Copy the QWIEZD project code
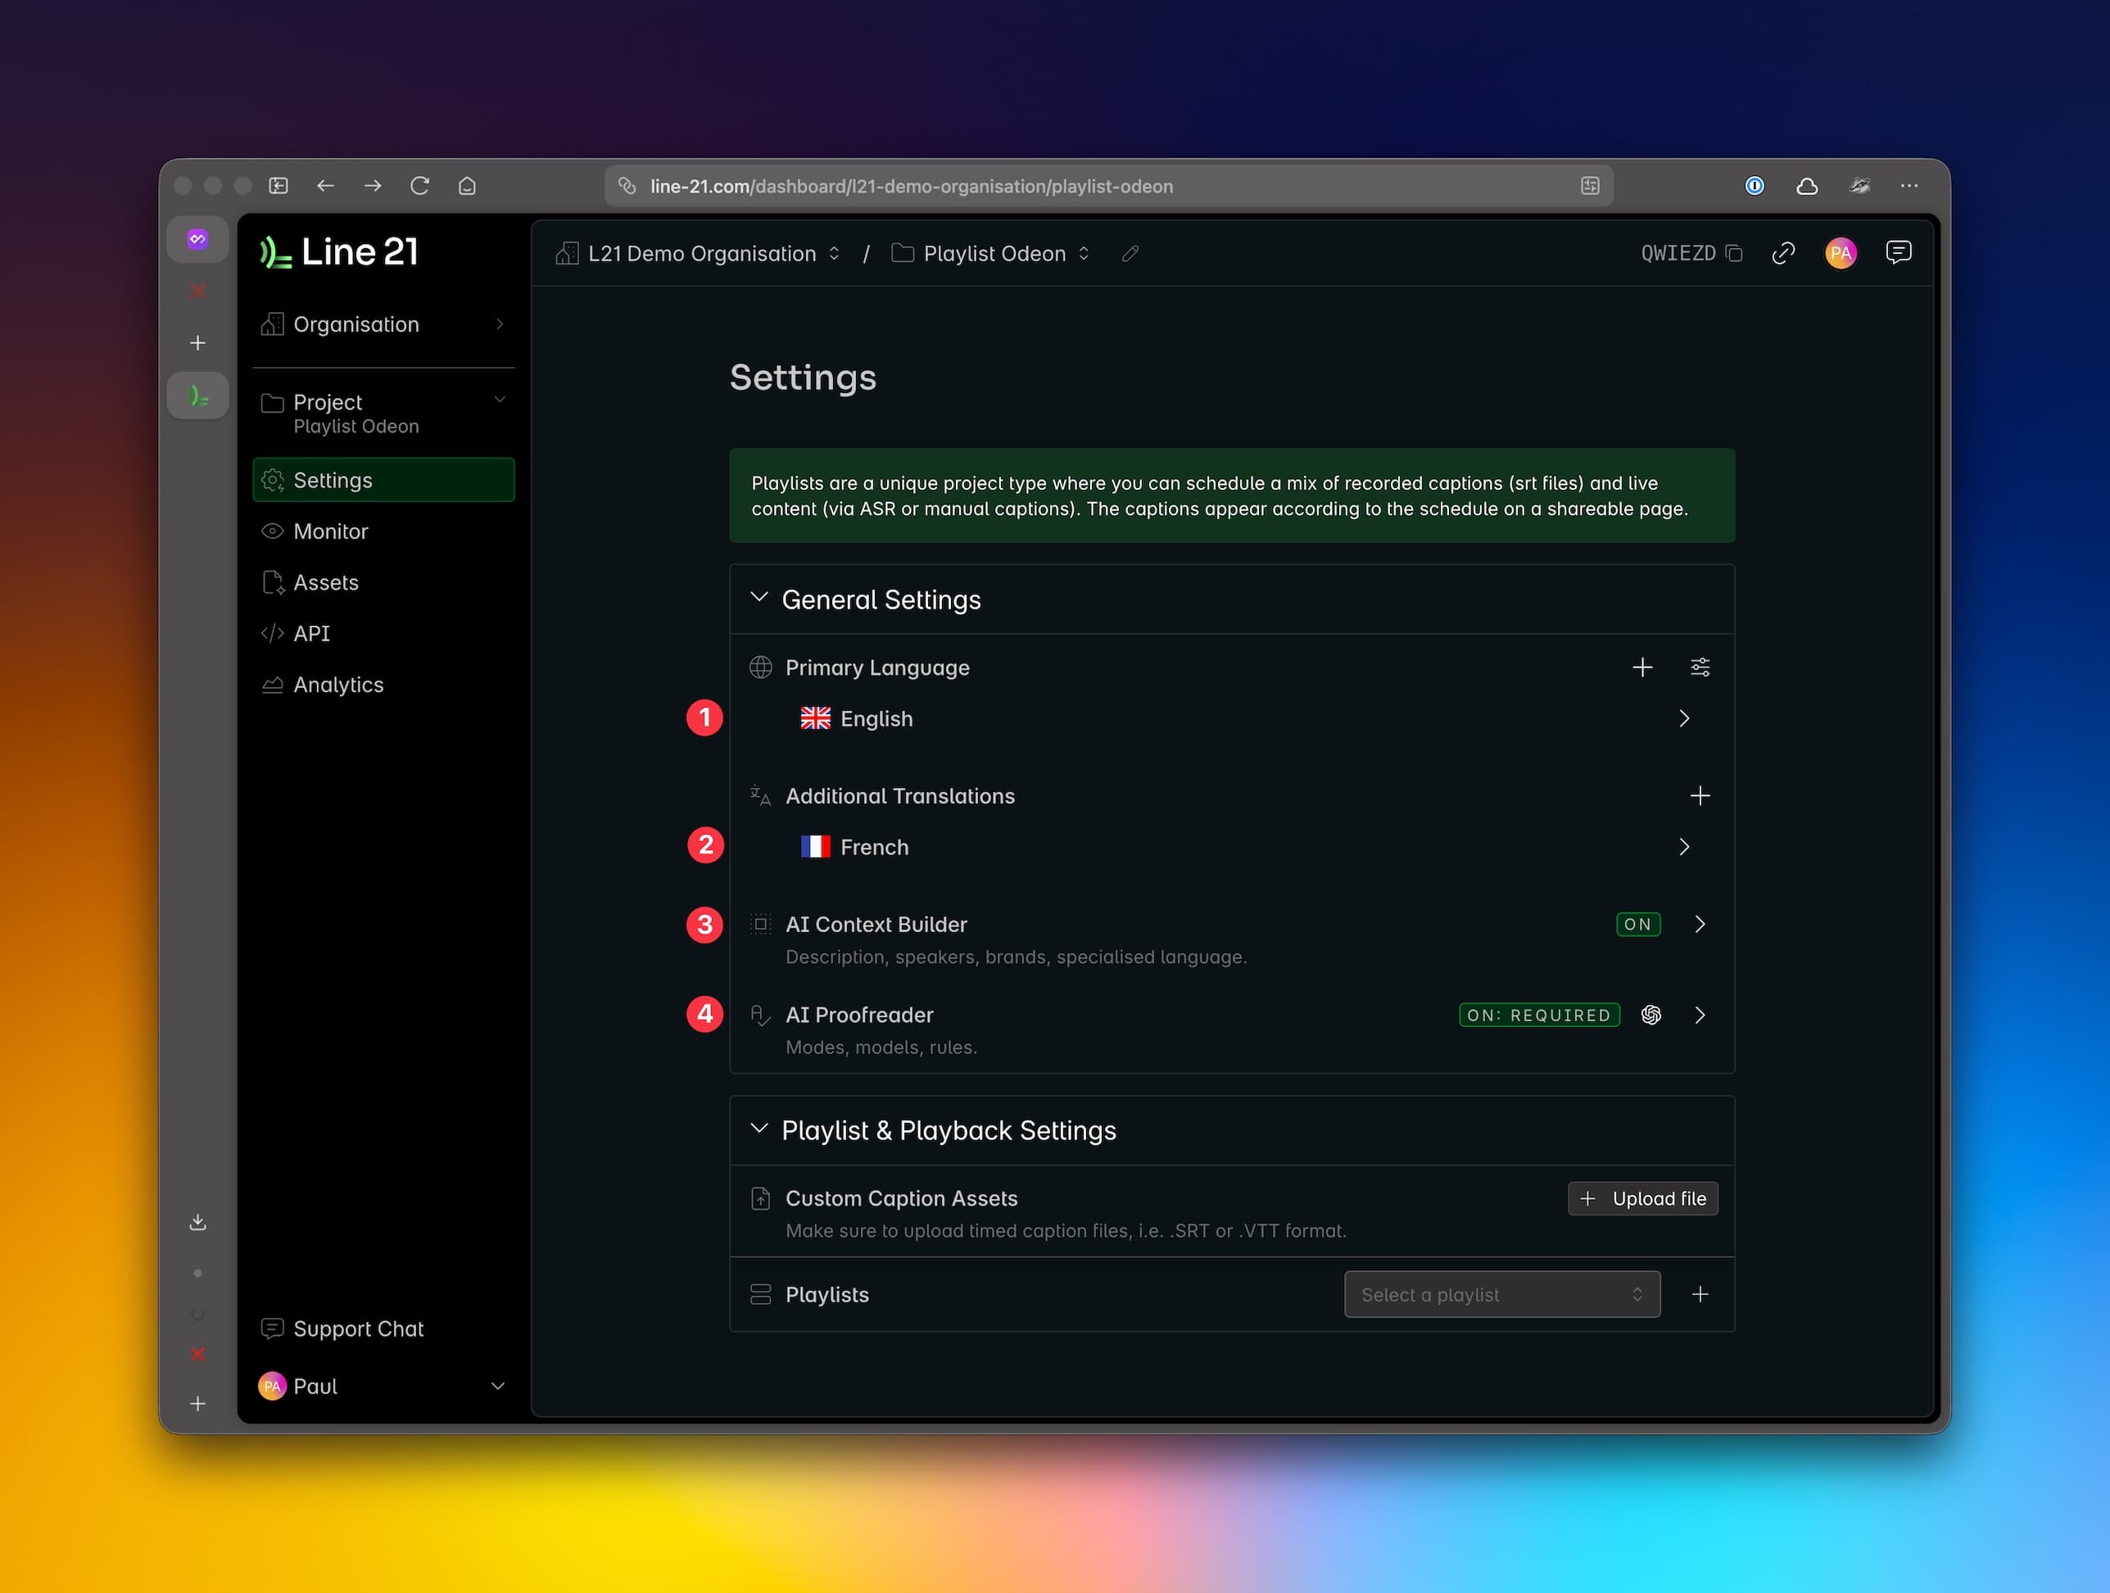2110x1593 pixels. (x=1735, y=253)
